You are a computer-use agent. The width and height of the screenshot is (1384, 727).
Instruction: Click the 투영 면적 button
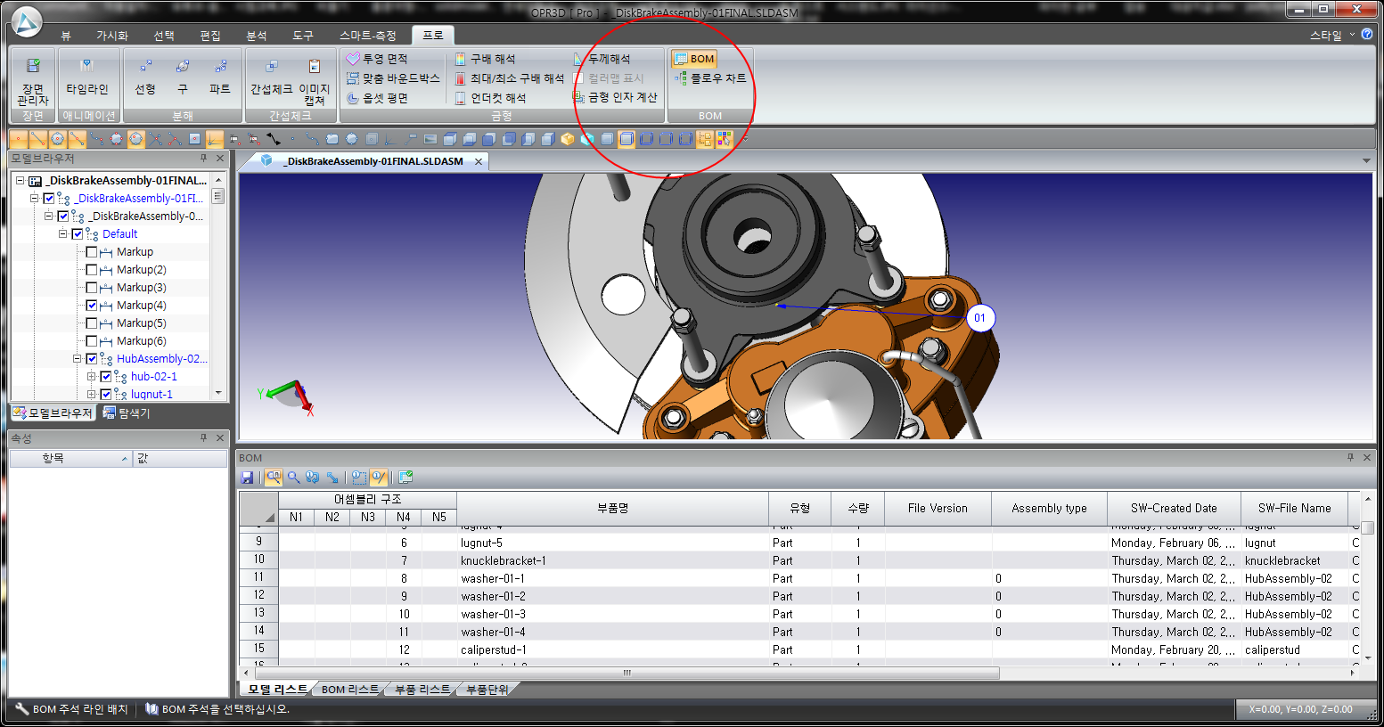pyautogui.click(x=378, y=59)
